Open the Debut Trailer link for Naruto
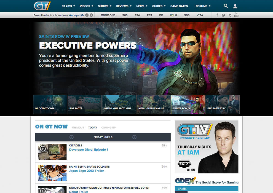 79,192
